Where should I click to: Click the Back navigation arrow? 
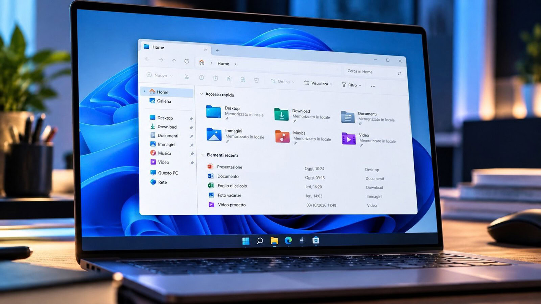point(147,59)
